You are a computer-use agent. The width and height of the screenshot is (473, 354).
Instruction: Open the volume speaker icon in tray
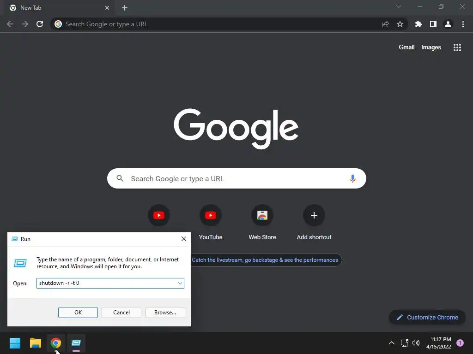click(416, 343)
